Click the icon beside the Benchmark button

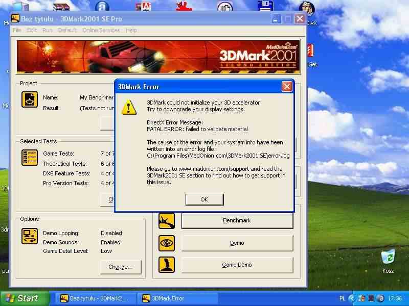click(x=167, y=221)
